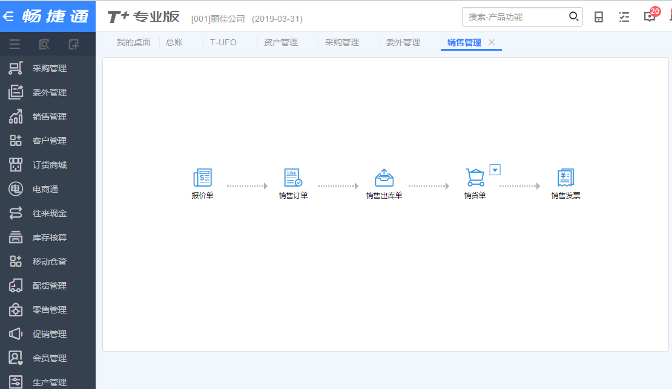The height and width of the screenshot is (389, 672).
Task: Open the 销售订单 workflow icon
Action: point(293,178)
